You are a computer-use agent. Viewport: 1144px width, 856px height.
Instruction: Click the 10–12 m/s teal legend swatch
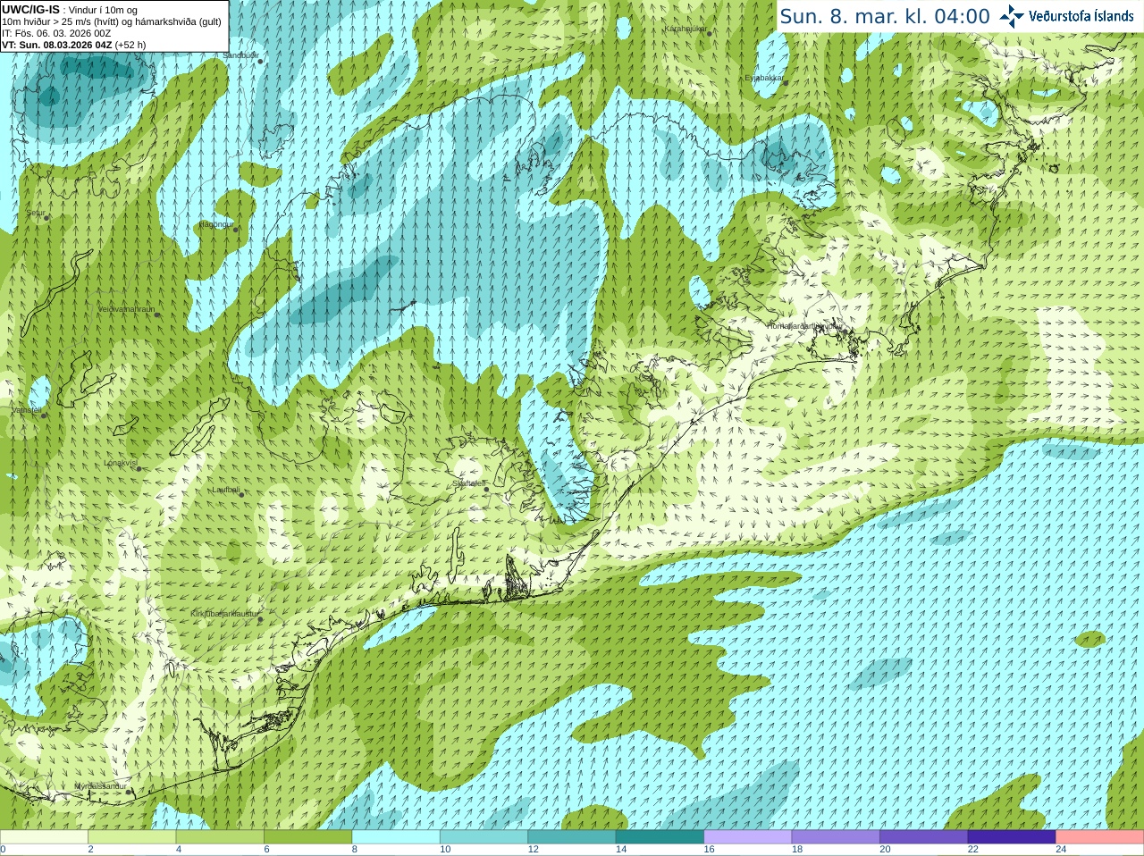pyautogui.click(x=484, y=837)
